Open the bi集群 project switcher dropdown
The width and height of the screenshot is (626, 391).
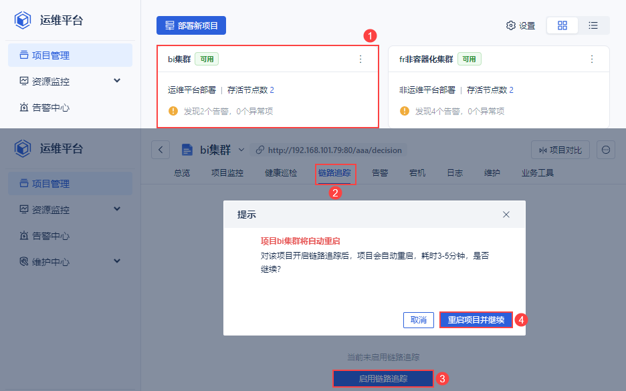coord(241,150)
